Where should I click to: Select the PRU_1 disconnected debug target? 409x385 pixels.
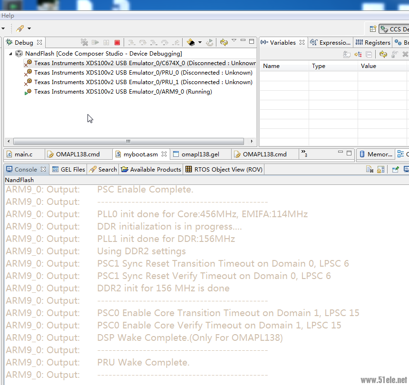pyautogui.click(x=143, y=82)
